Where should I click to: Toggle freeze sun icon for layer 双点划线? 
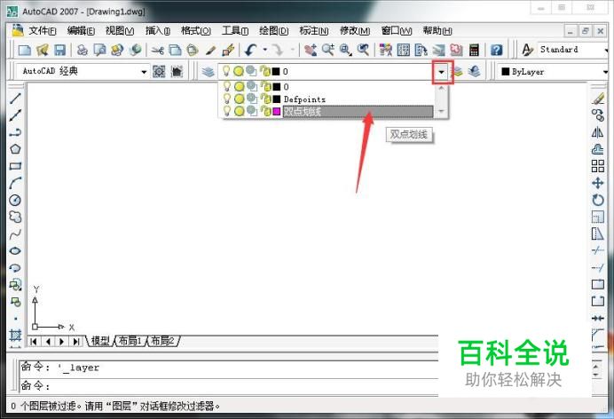(x=239, y=112)
